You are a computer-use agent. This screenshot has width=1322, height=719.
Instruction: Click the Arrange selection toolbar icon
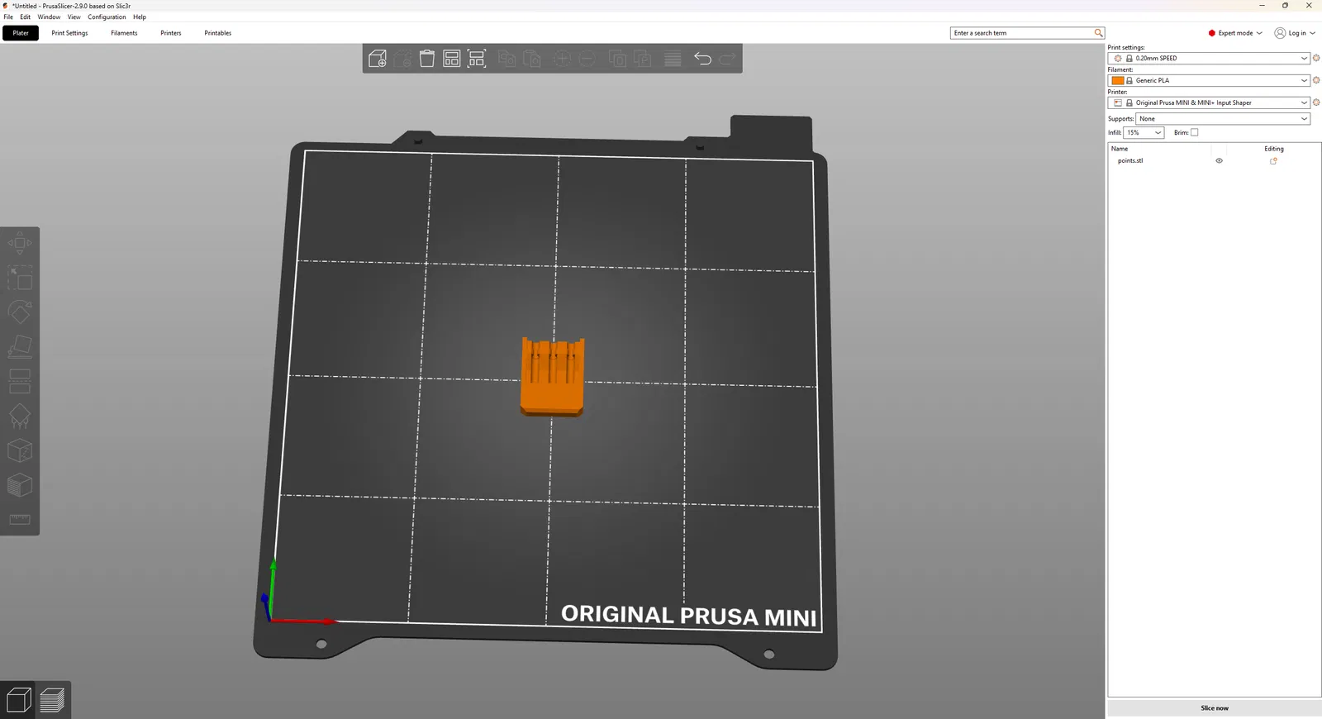point(477,59)
